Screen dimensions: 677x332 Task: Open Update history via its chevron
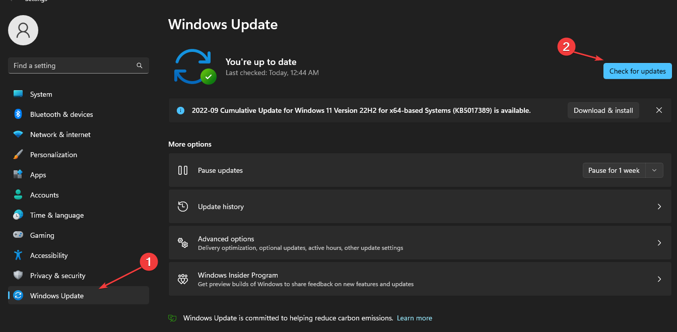(659, 207)
